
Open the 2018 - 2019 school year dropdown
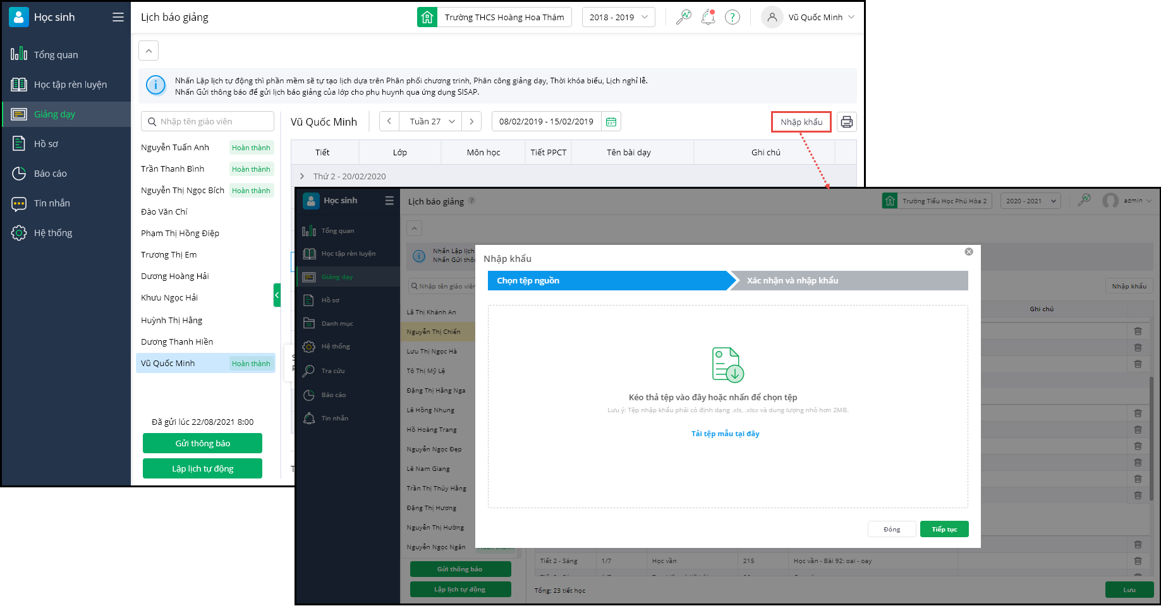618,17
